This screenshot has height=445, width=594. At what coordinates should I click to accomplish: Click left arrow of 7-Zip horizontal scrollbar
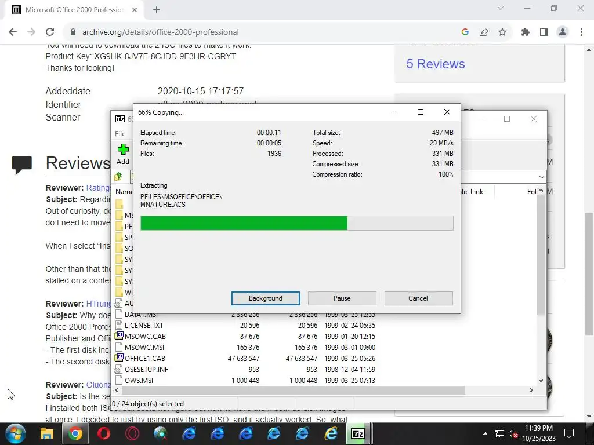click(x=117, y=390)
